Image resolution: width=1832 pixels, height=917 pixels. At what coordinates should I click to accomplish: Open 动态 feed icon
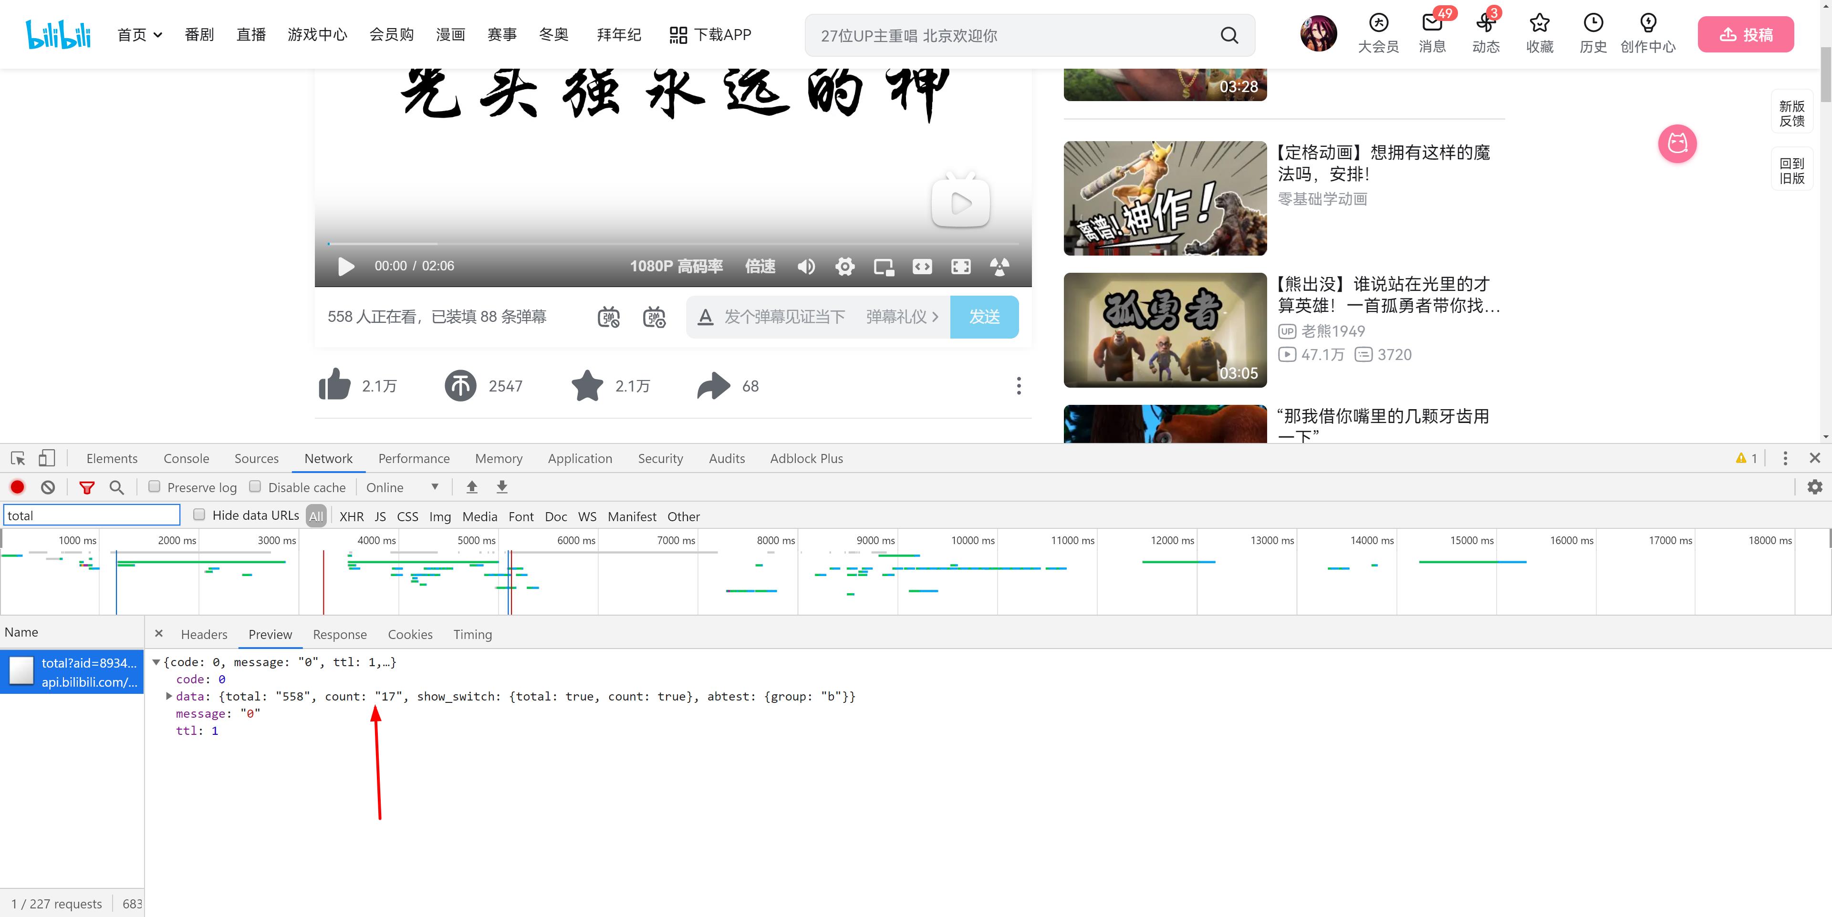[1486, 34]
